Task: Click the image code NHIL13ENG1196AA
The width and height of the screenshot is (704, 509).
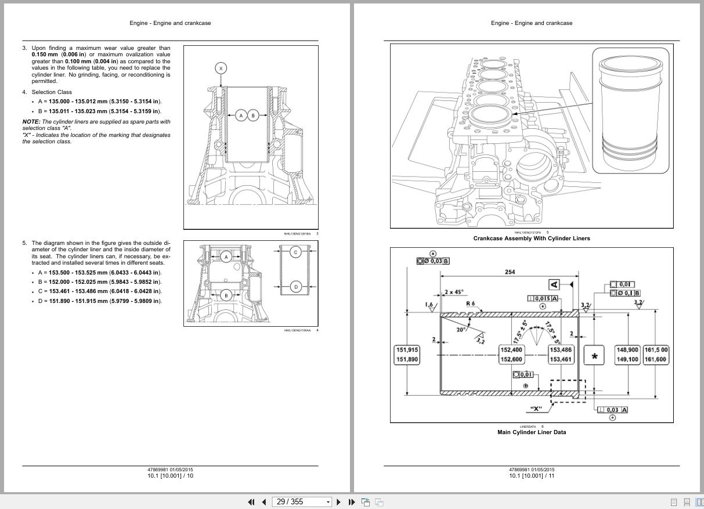Action: click(297, 331)
